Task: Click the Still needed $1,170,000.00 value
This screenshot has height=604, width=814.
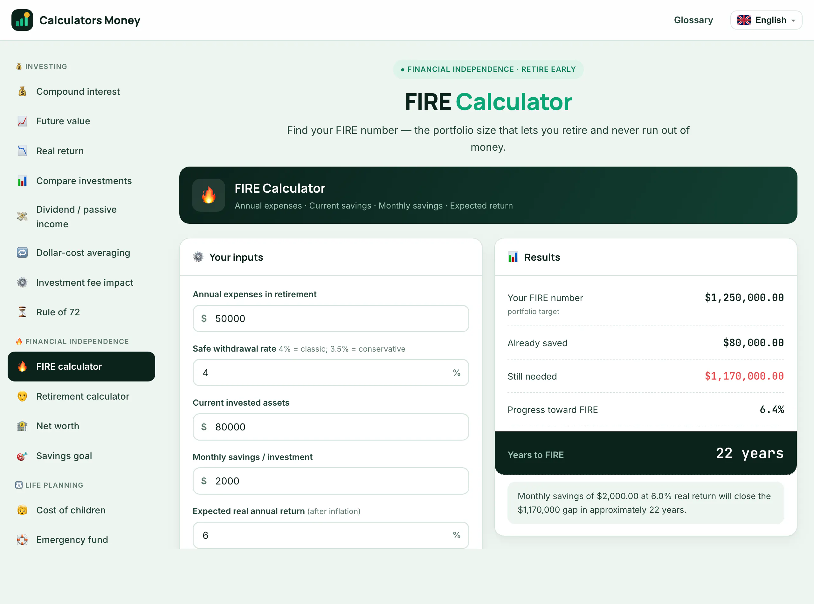Action: (744, 376)
